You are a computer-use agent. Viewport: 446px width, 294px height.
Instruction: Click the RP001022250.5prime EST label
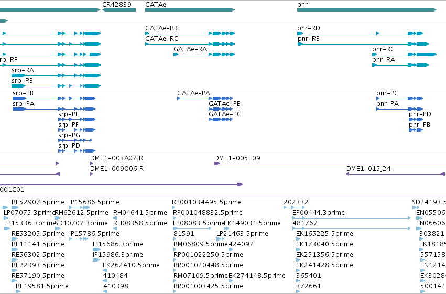tap(208, 255)
